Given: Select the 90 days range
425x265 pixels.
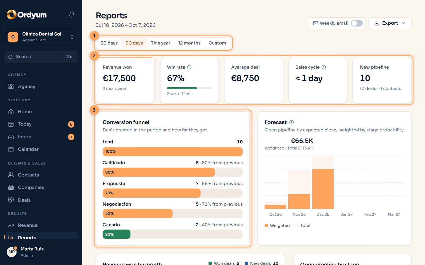Looking at the screenshot, I should 134,43.
